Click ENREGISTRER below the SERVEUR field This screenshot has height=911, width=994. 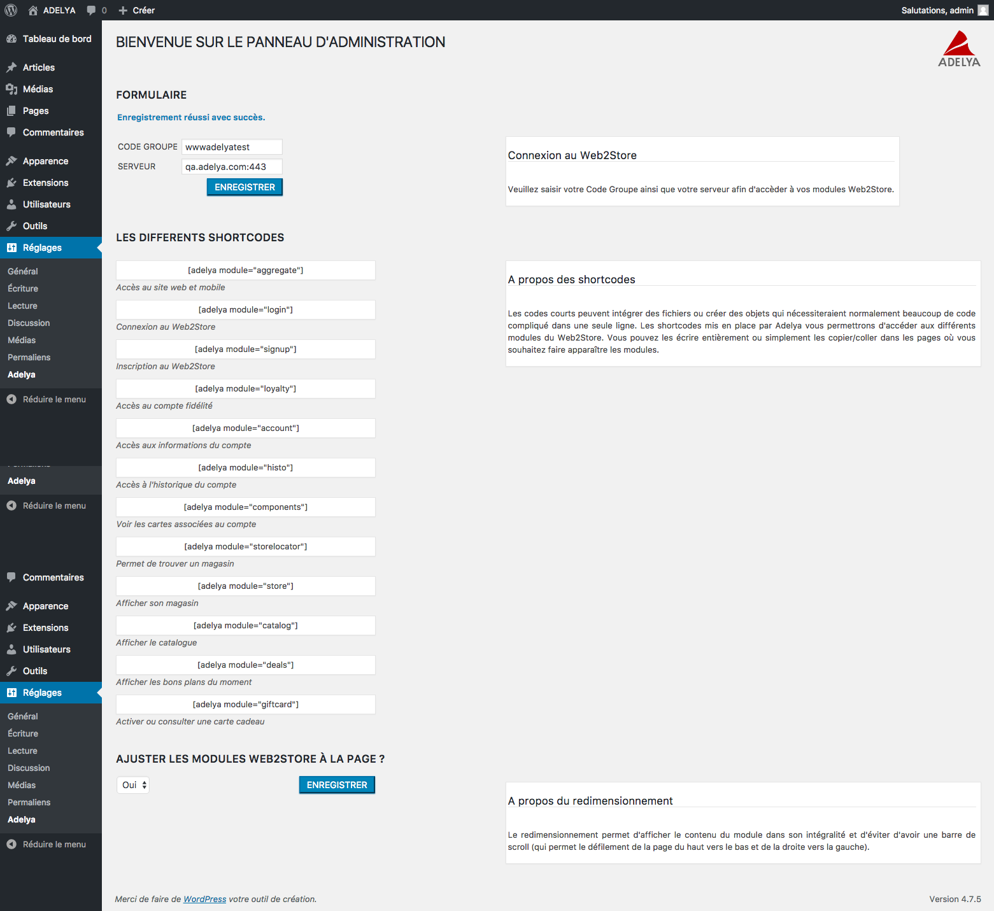[245, 187]
